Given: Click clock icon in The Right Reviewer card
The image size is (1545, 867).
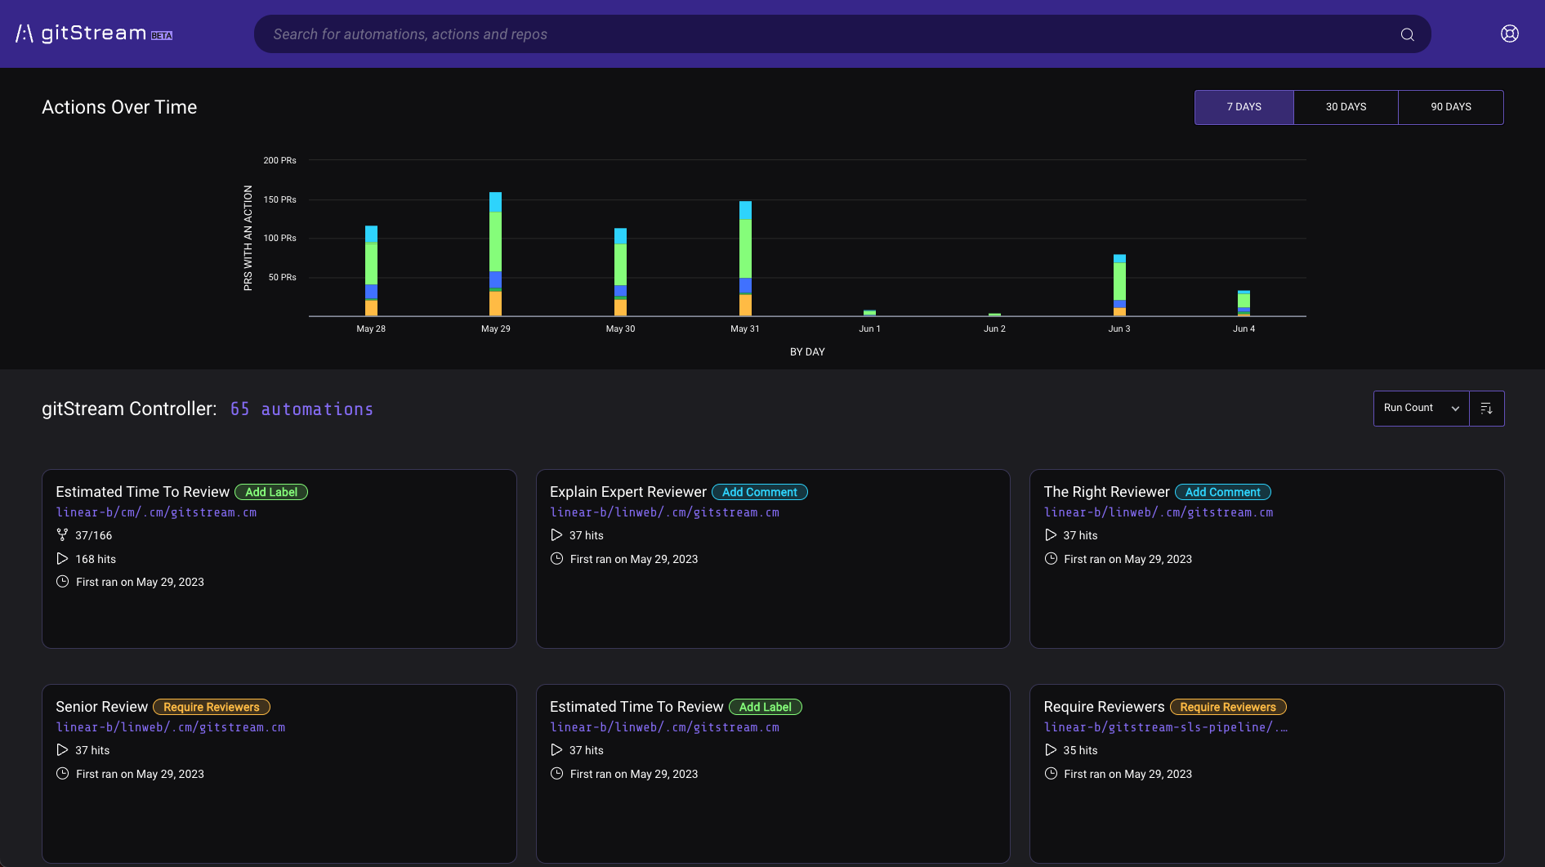Looking at the screenshot, I should coord(1051,559).
